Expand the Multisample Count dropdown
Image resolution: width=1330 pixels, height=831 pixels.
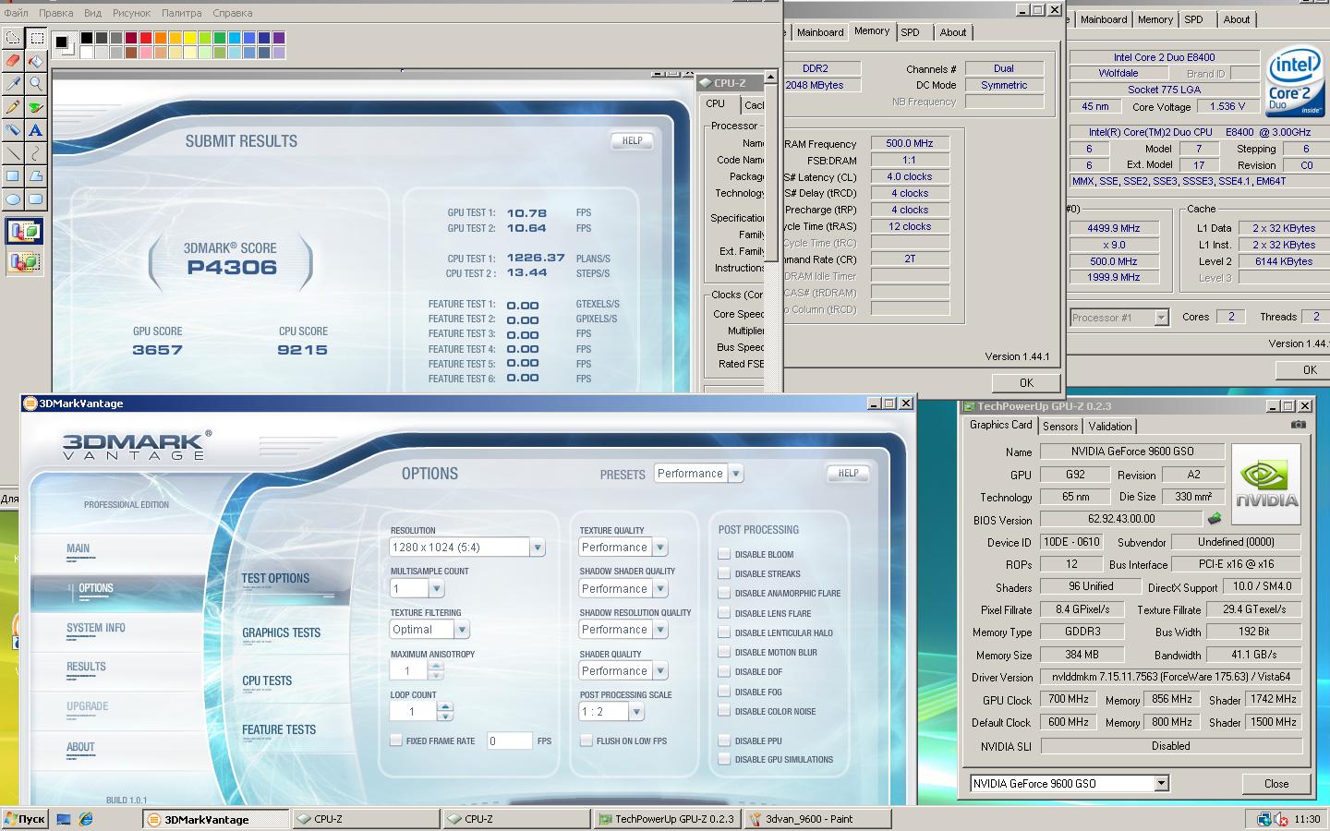click(436, 588)
